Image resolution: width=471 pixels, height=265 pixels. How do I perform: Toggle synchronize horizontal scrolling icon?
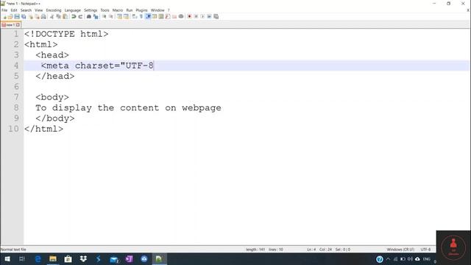[126, 16]
